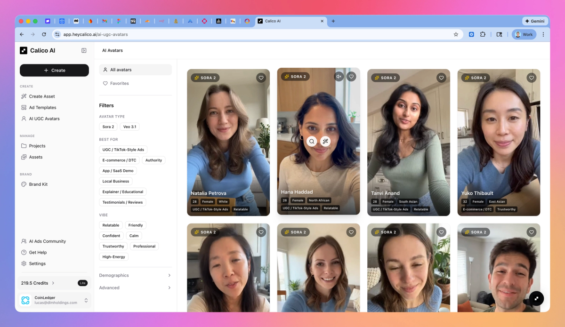The height and width of the screenshot is (327, 565).
Task: Open CoinLedger workspace switcher
Action: click(x=55, y=300)
